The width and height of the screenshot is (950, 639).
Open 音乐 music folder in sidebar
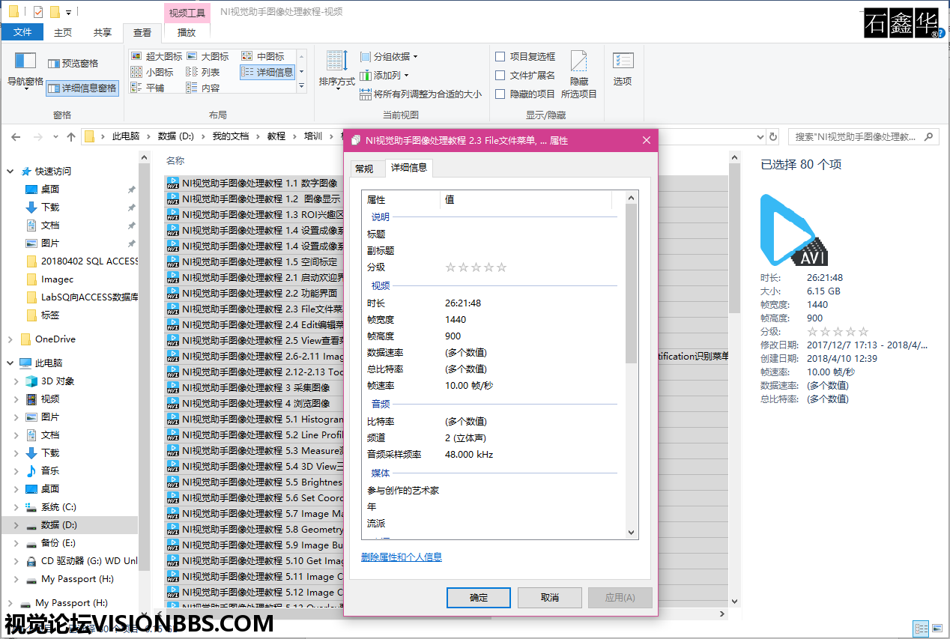[x=49, y=471]
